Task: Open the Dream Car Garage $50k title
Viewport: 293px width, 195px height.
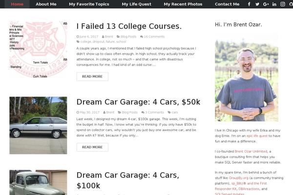Action: pos(138,102)
